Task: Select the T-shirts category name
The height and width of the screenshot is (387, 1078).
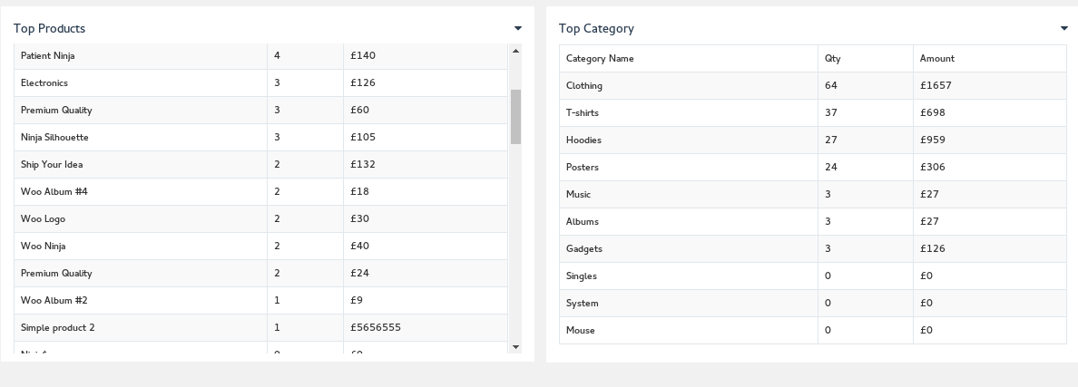Action: point(583,113)
